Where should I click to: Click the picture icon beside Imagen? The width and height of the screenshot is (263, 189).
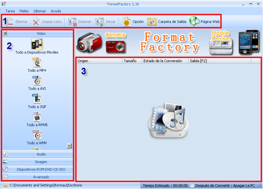point(5,162)
